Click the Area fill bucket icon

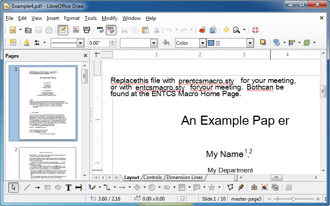pyautogui.click(x=166, y=43)
